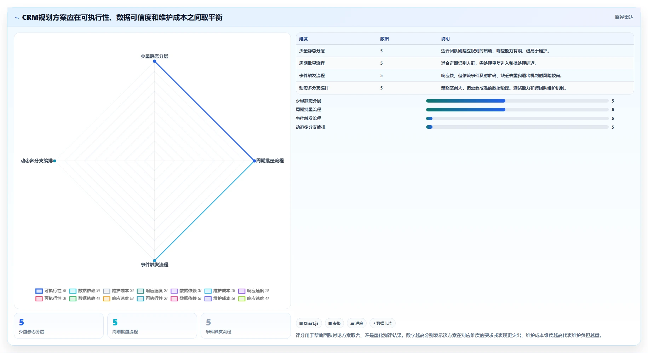Click the 数据卡片 chip

383,323
